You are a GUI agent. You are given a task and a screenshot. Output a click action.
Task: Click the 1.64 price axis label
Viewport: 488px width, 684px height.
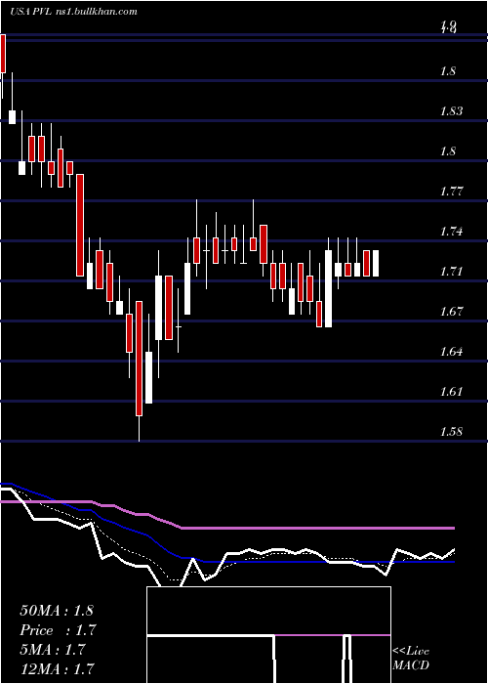(451, 352)
